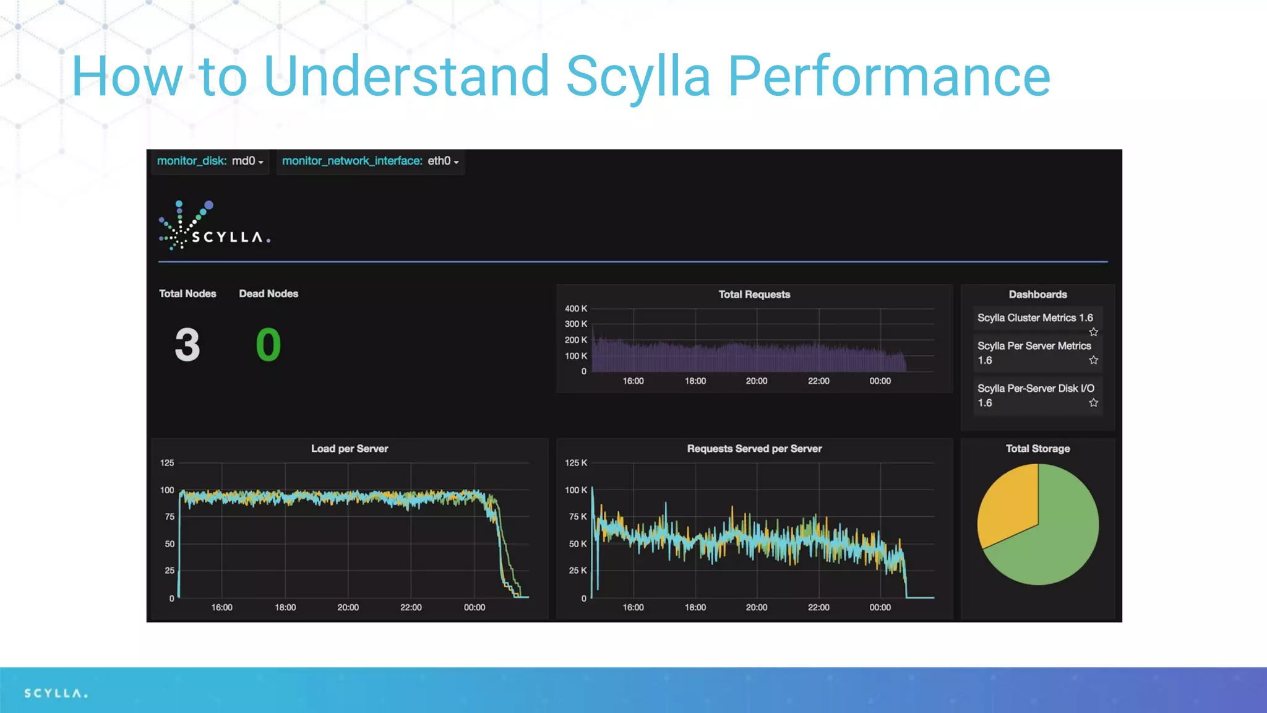
Task: Click the Total Nodes value 3
Action: pyautogui.click(x=187, y=345)
